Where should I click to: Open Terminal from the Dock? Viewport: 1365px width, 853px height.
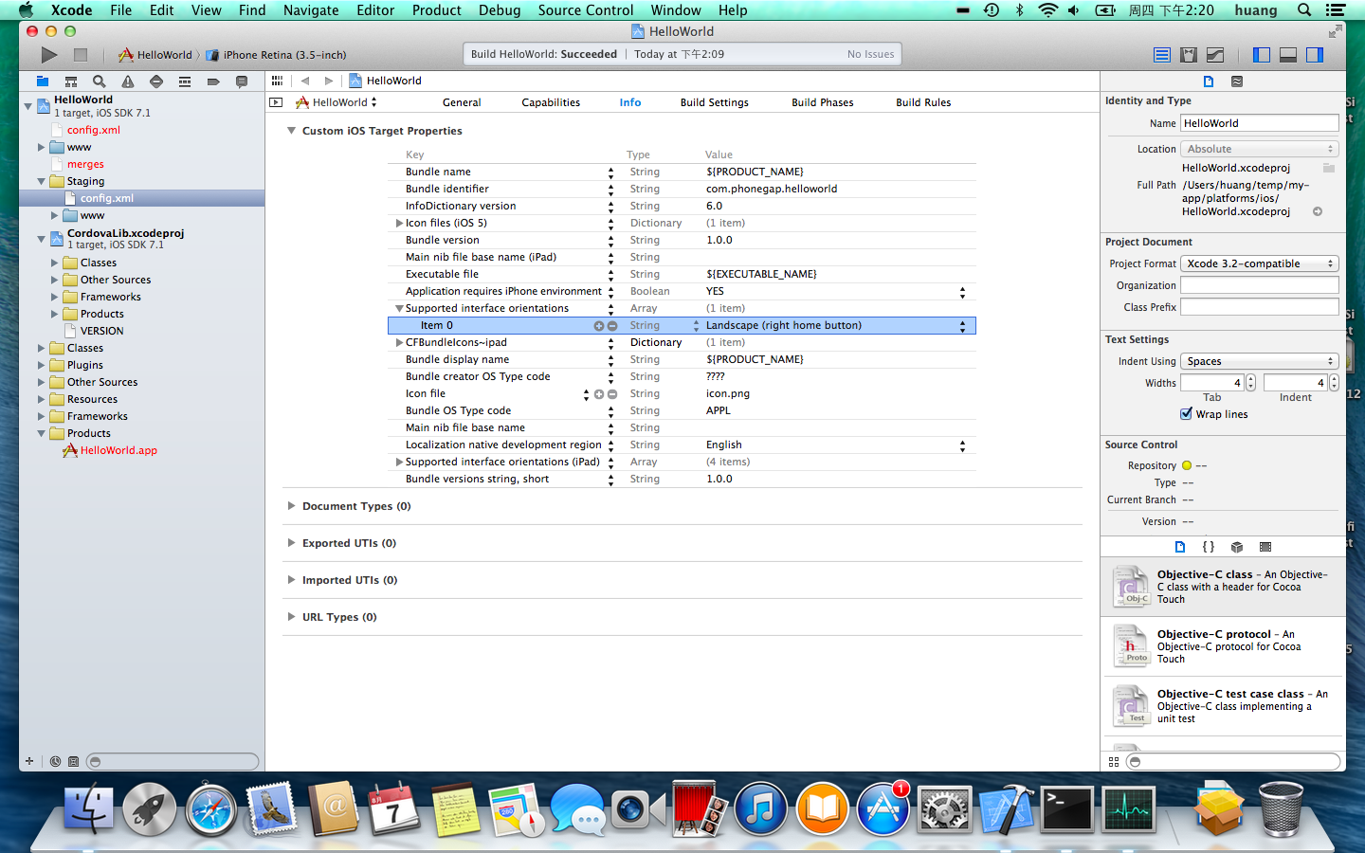[1066, 809]
